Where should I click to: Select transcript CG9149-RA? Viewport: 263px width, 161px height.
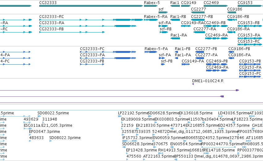point(186,26)
